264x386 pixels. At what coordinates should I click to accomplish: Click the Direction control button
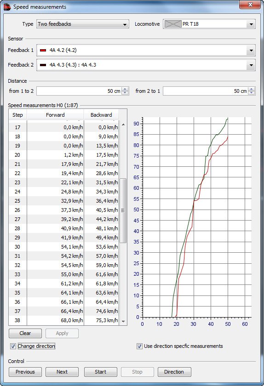174,372
